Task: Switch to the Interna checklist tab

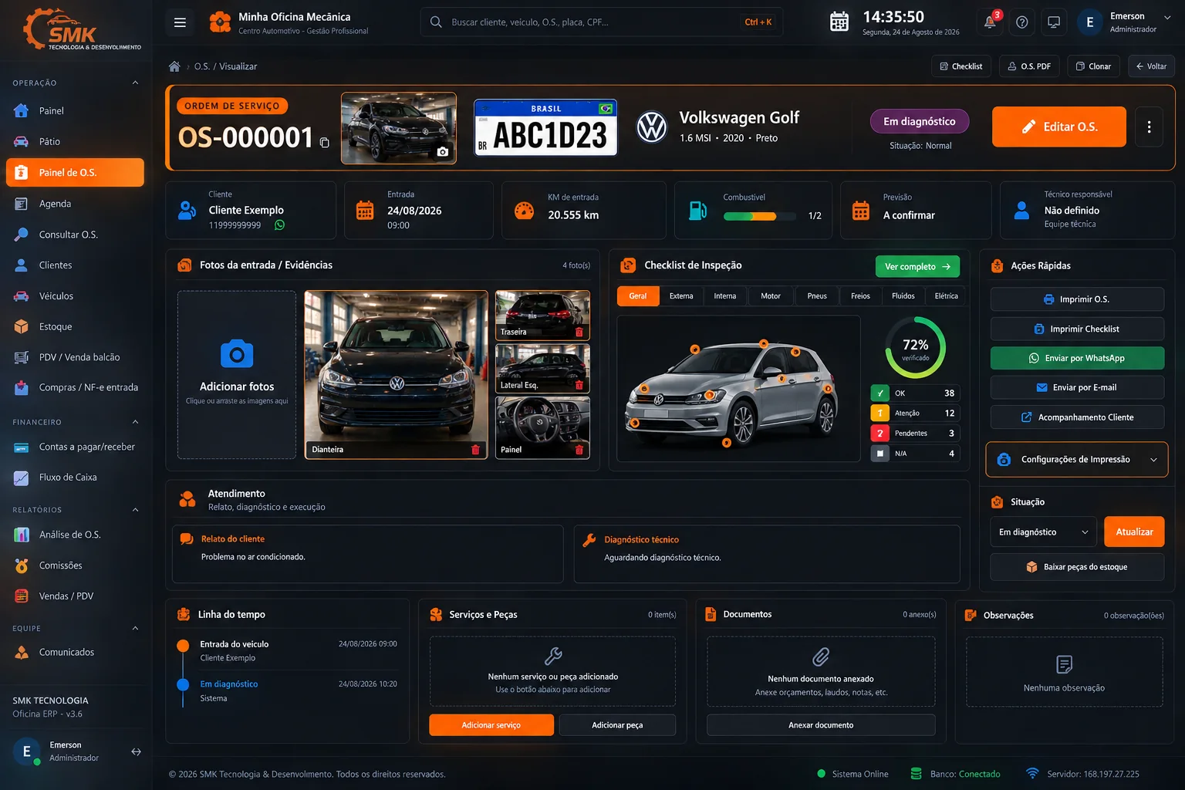Action: (725, 296)
